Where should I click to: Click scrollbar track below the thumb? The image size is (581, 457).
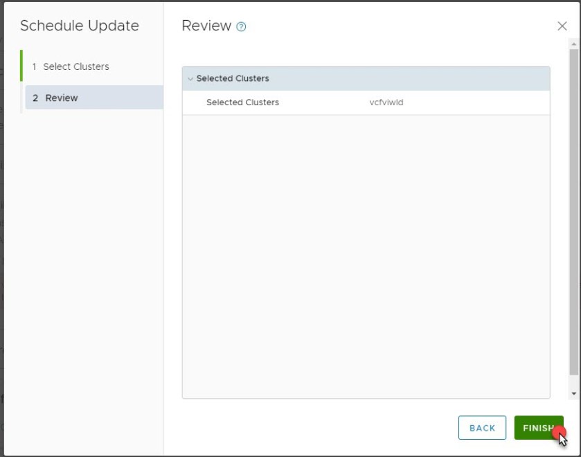(x=573, y=382)
